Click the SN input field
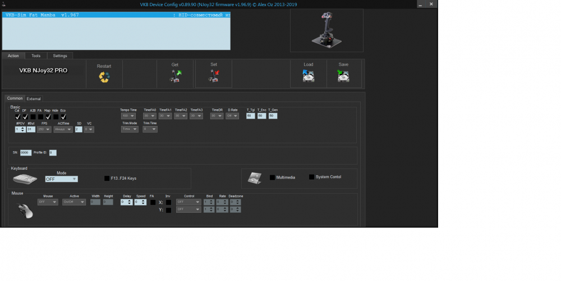This screenshot has height=281, width=561. 26,152
